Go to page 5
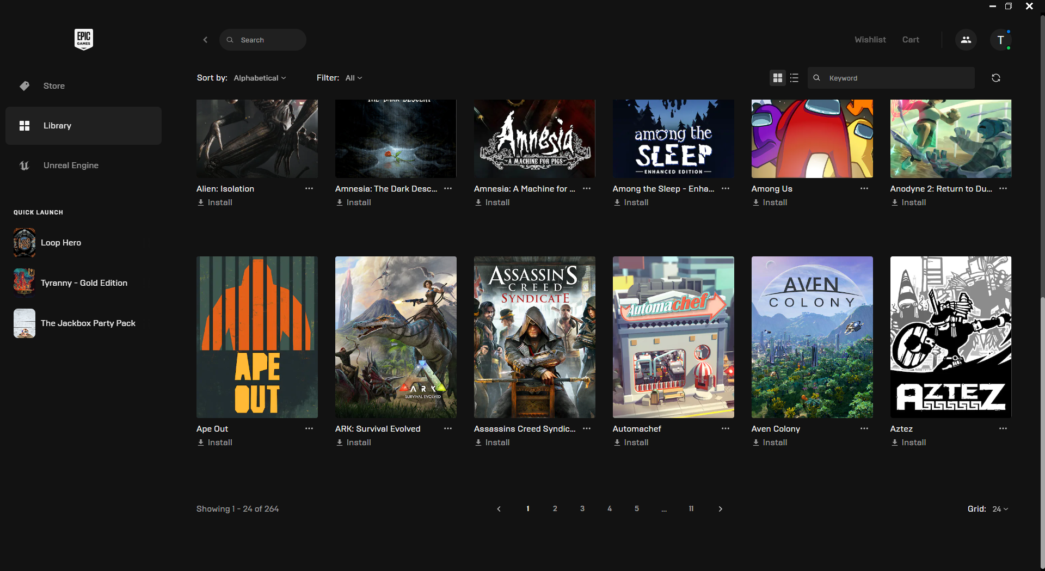This screenshot has width=1045, height=571. (x=637, y=509)
